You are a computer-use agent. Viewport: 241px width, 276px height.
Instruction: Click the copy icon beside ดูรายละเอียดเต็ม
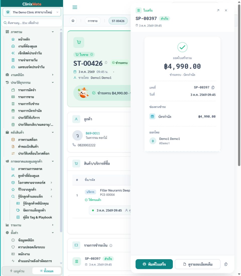point(226,264)
